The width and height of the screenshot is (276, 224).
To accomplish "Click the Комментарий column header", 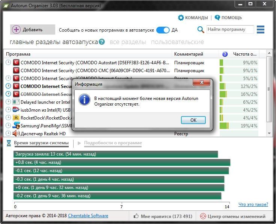I will point(195,54).
